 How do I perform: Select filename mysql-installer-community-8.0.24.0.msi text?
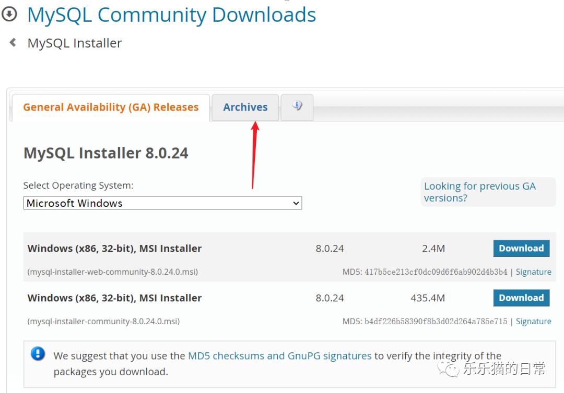point(103,322)
